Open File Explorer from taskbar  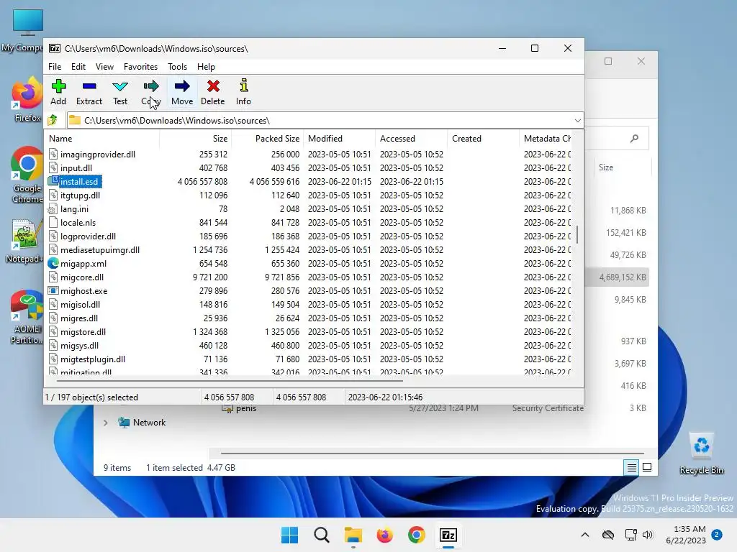[x=353, y=535]
